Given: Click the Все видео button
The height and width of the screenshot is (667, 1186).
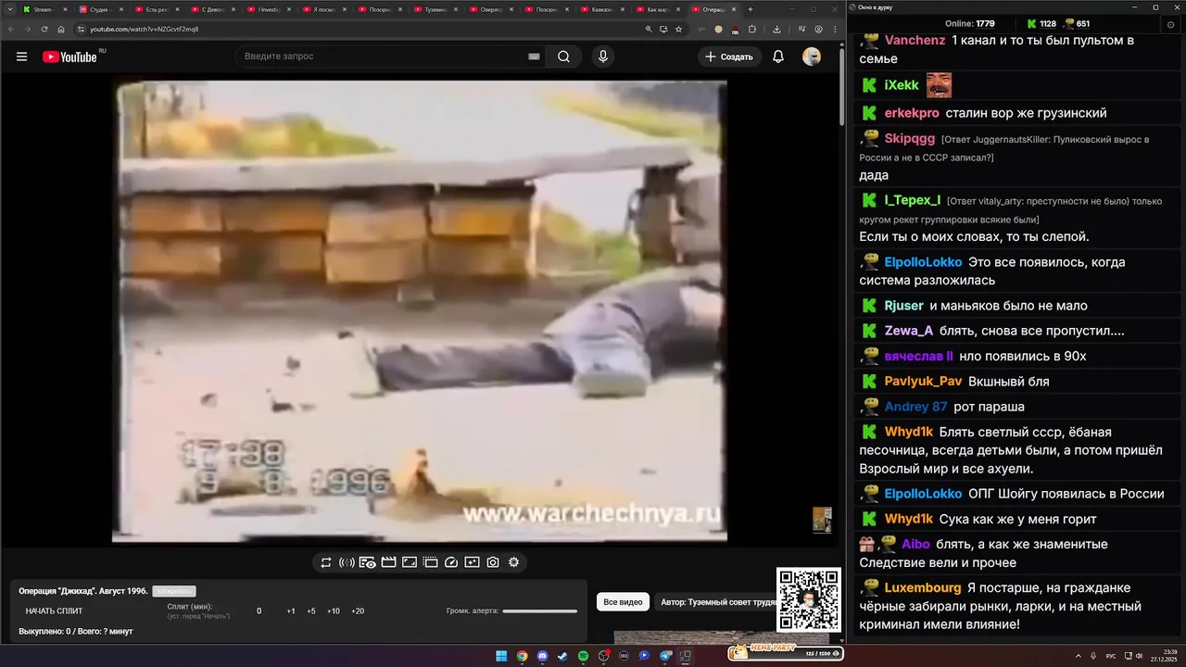Looking at the screenshot, I should coord(623,602).
